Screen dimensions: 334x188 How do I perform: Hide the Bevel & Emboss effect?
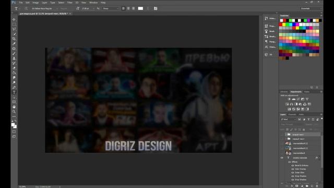293,166
